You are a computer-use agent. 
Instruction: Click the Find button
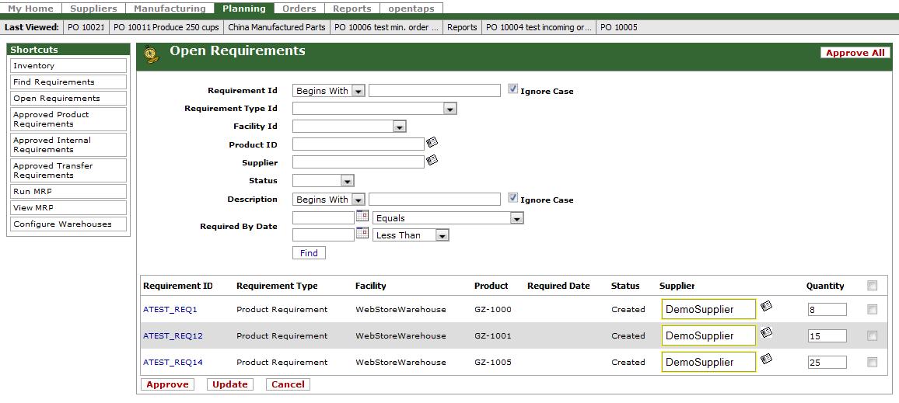coord(309,253)
